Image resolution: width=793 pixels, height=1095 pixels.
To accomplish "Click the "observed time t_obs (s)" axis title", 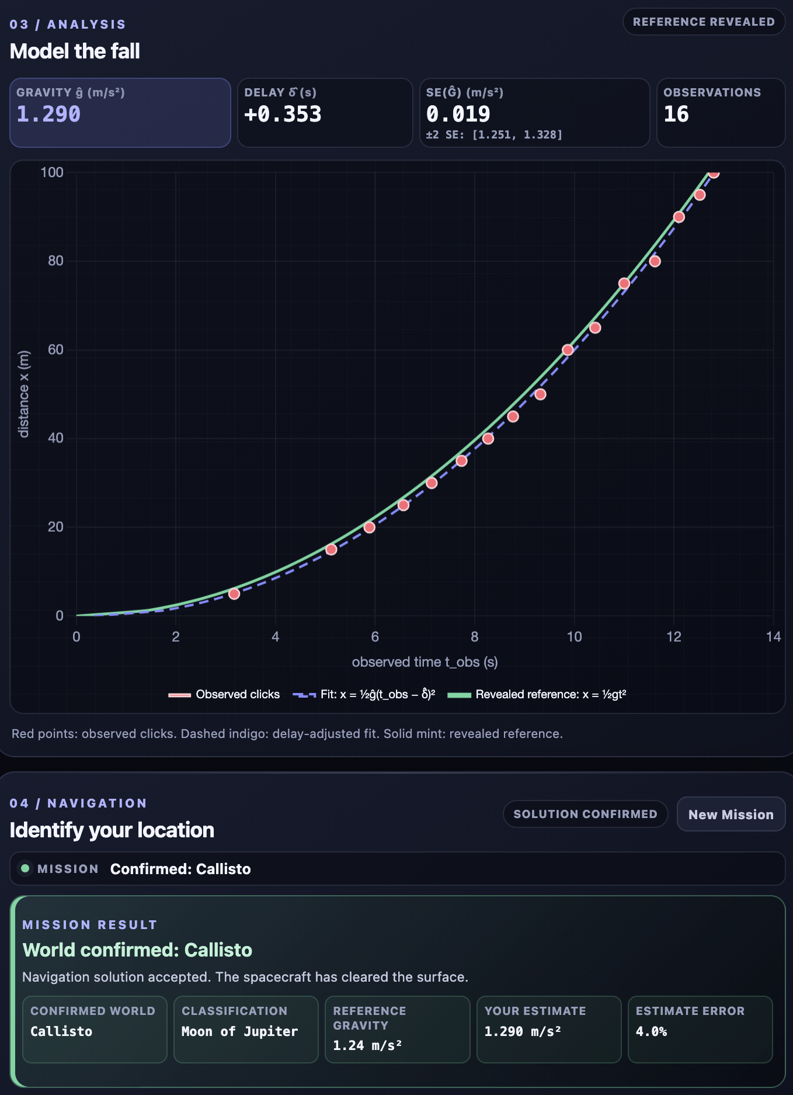I will (425, 662).
